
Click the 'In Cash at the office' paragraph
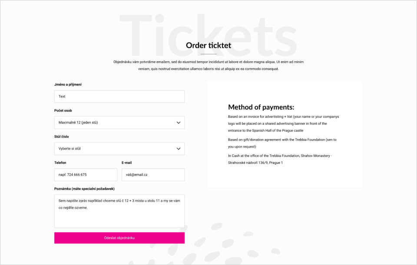point(280,159)
